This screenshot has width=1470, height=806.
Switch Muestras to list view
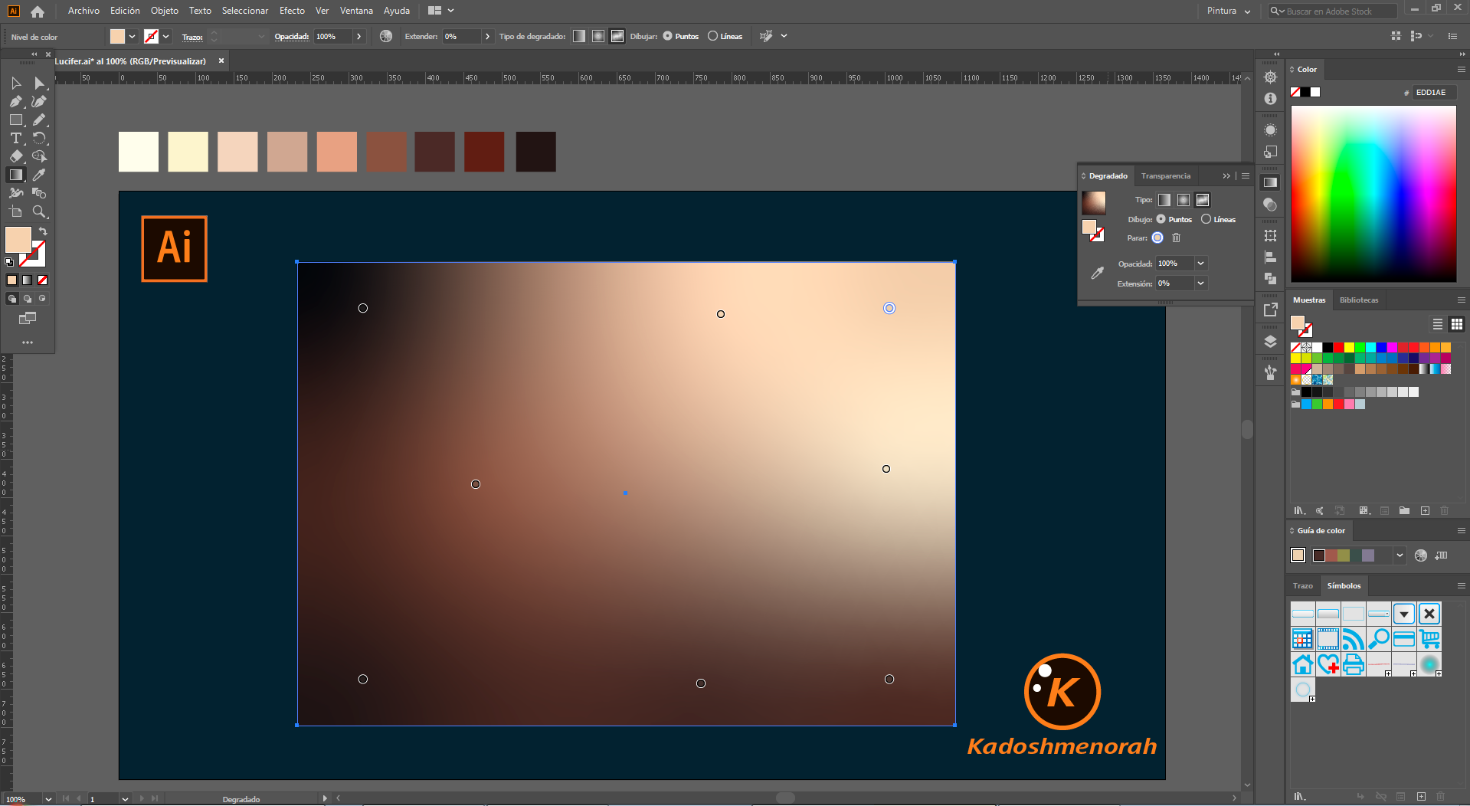[x=1438, y=324]
